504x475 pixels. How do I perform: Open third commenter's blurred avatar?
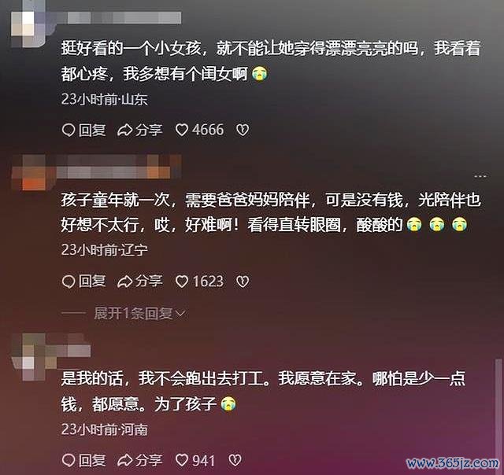[x=32, y=358]
